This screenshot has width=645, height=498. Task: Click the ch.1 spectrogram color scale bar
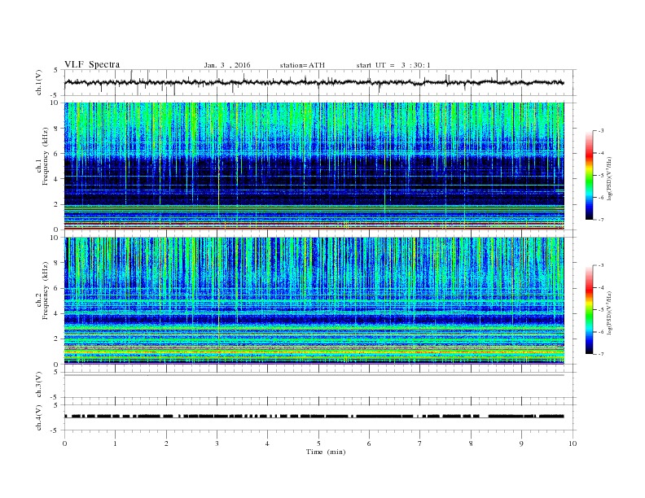pos(589,175)
